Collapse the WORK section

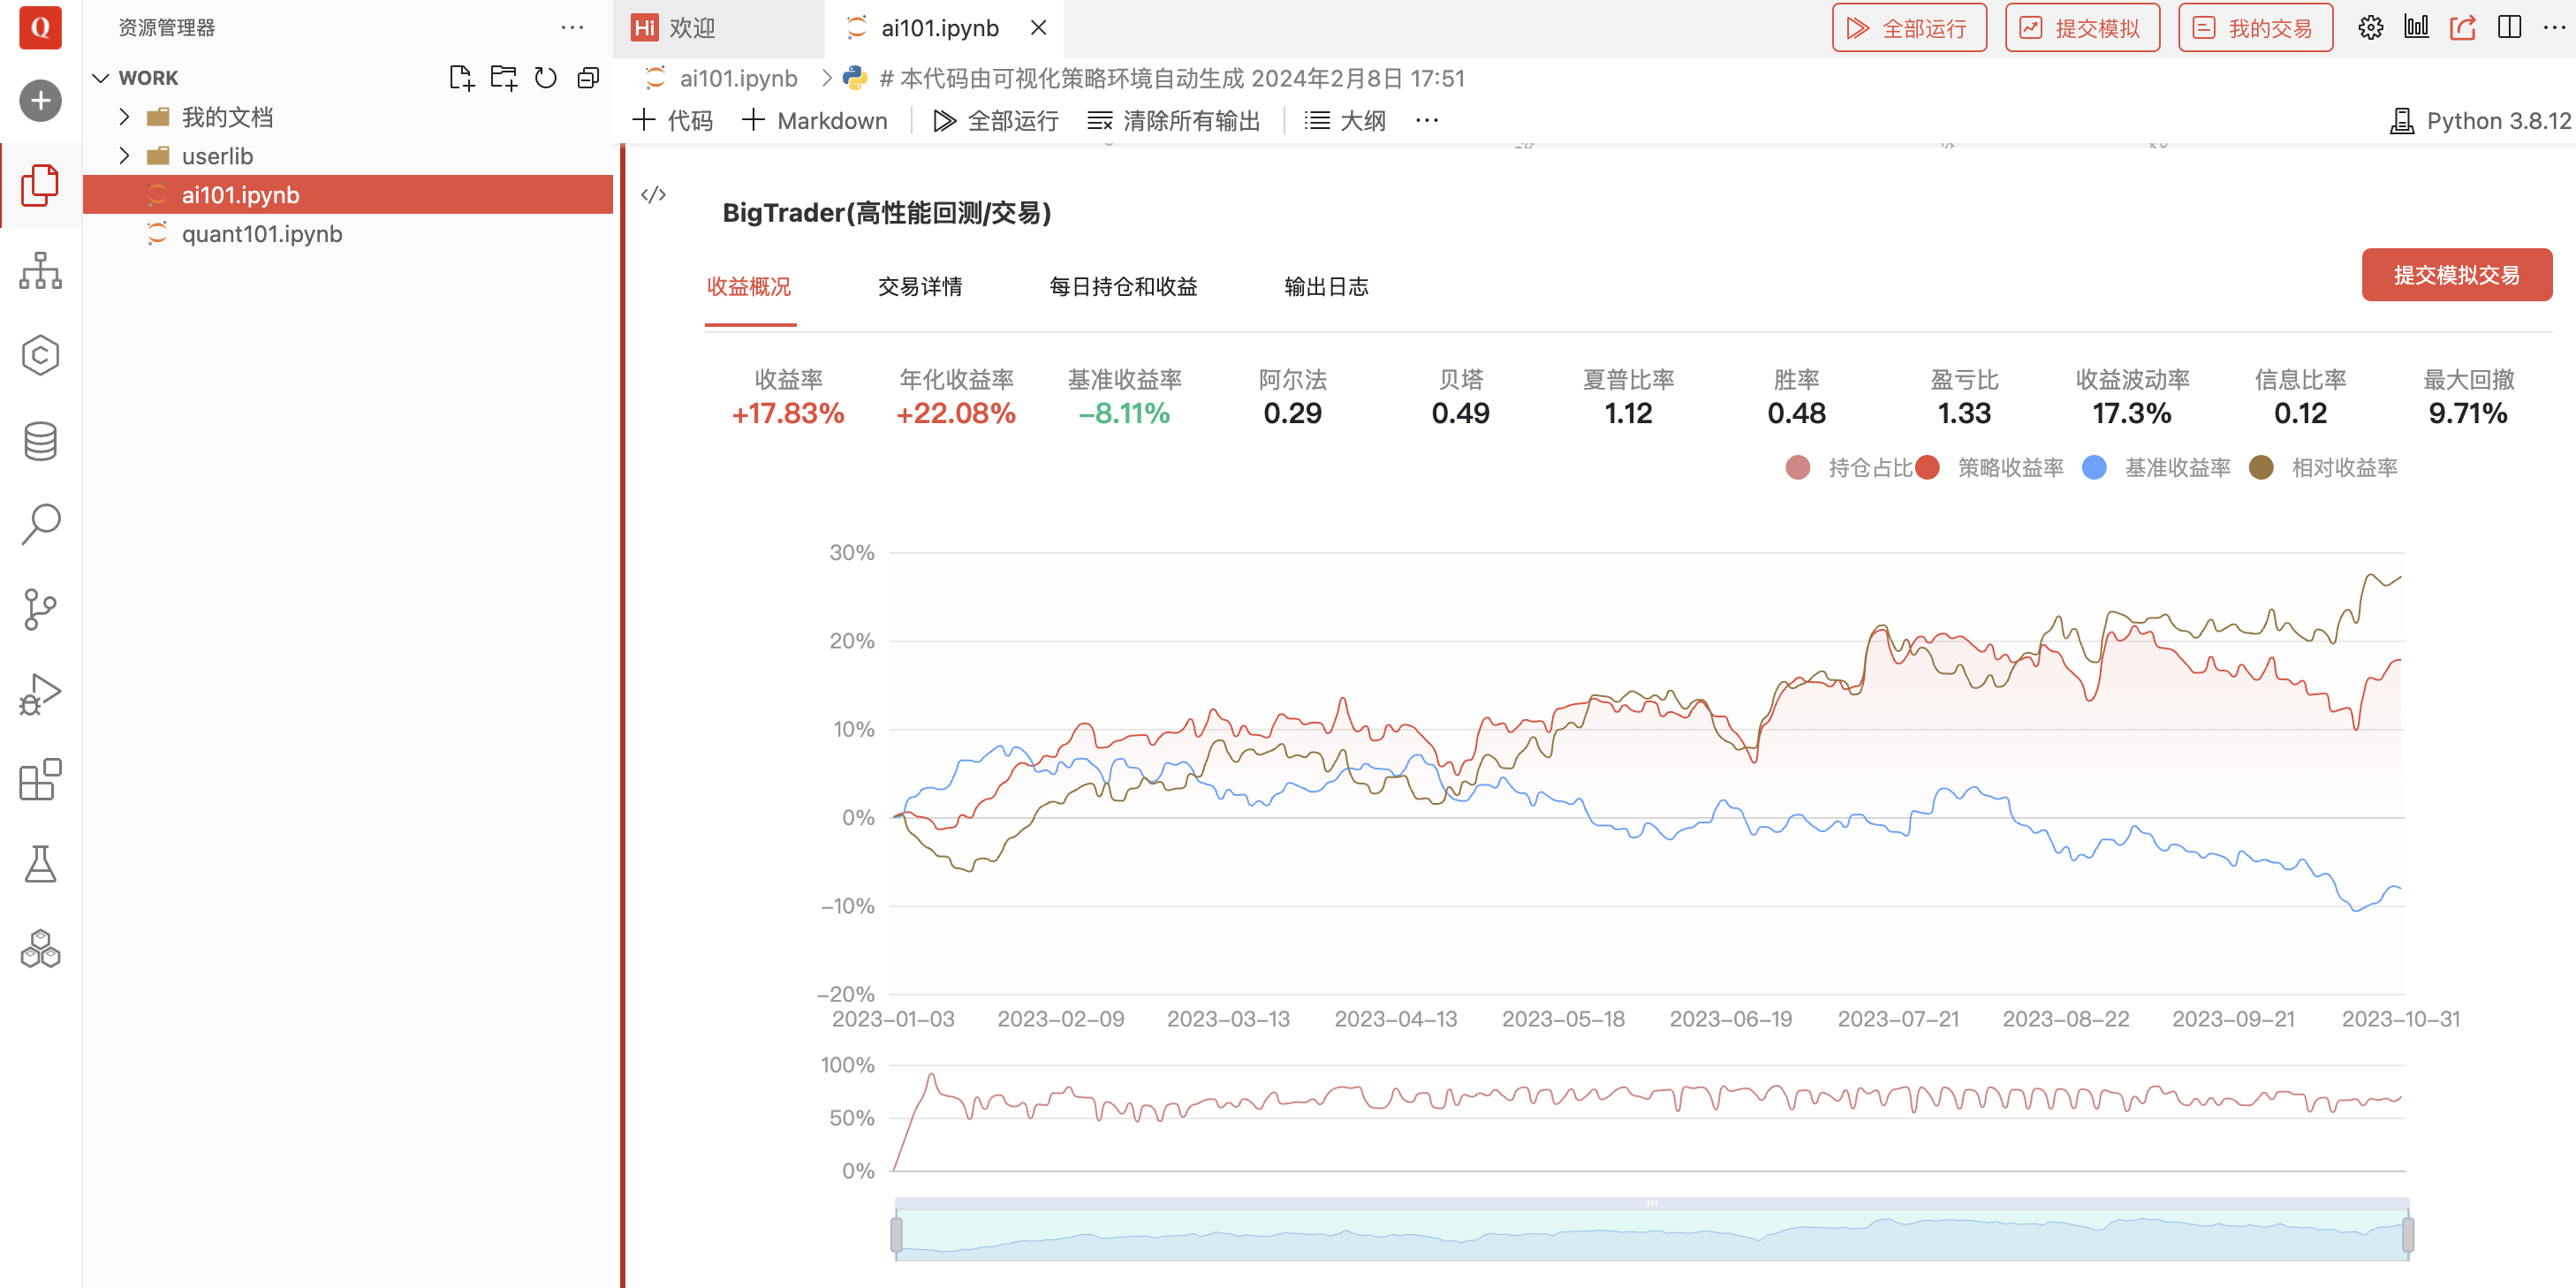pyautogui.click(x=101, y=78)
